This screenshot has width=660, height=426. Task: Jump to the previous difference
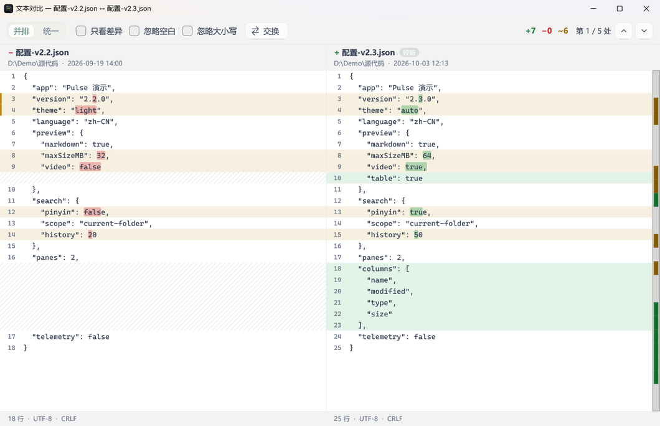623,31
